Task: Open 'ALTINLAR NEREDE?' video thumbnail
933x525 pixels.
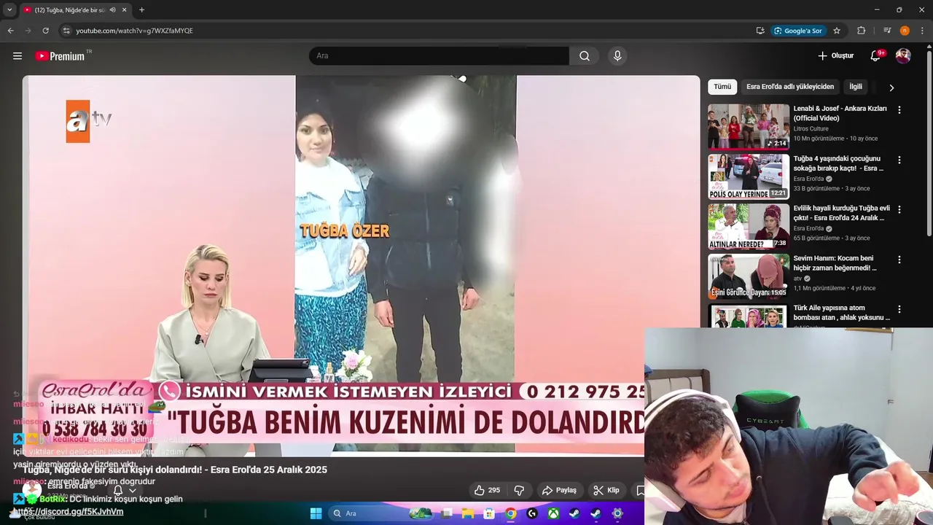Action: (749, 226)
